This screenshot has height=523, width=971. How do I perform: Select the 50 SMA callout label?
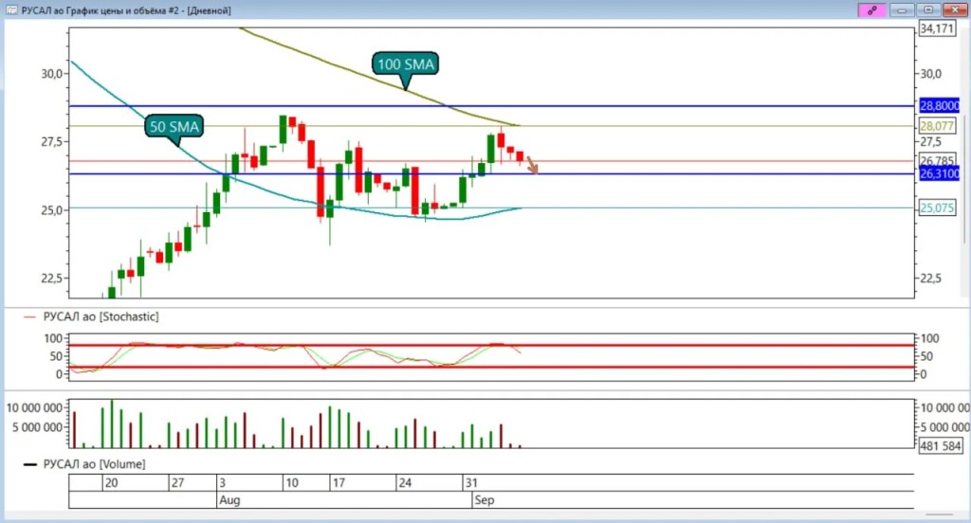click(174, 126)
